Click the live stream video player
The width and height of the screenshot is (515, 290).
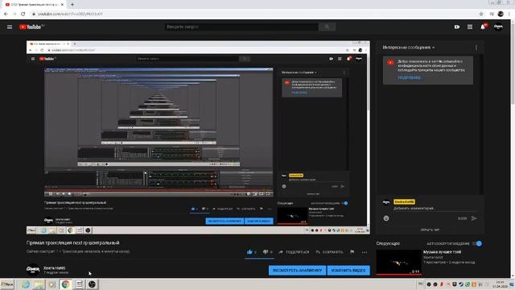click(198, 138)
